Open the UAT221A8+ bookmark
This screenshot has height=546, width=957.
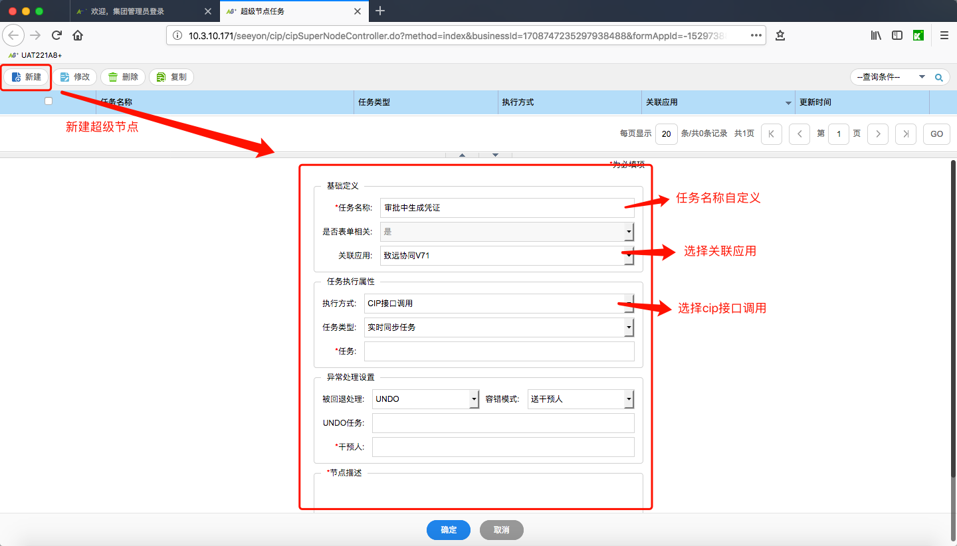point(35,55)
